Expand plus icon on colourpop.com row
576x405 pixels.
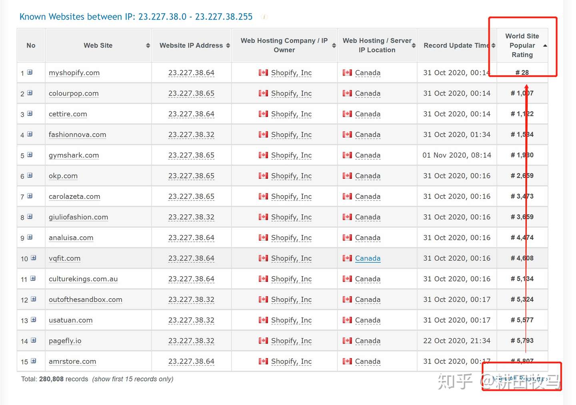pyautogui.click(x=30, y=93)
